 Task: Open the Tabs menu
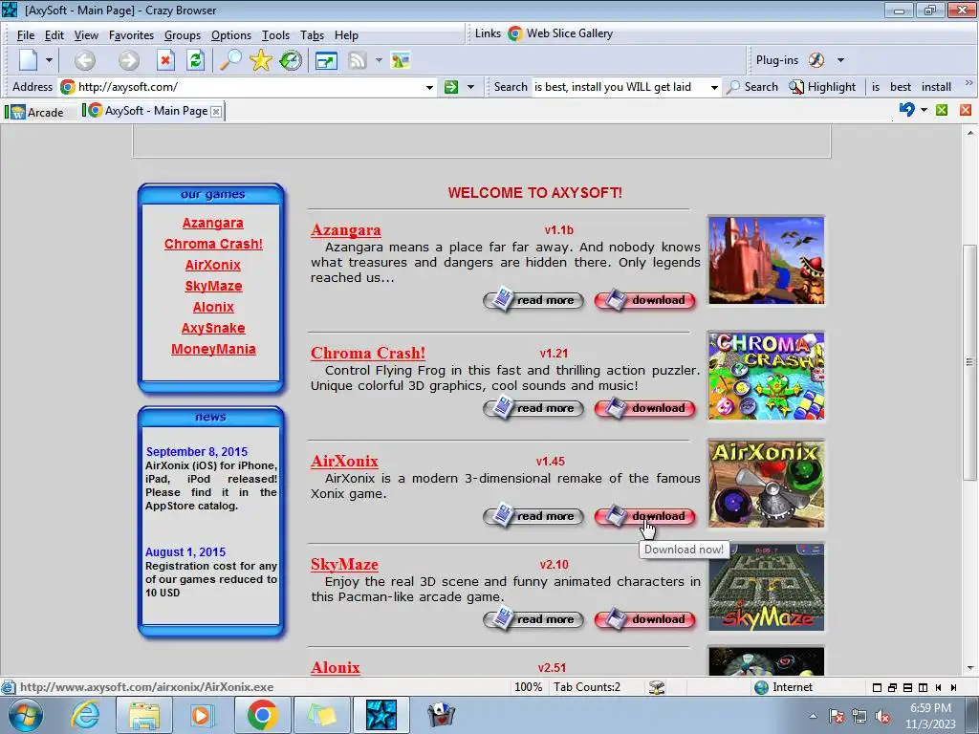312,35
